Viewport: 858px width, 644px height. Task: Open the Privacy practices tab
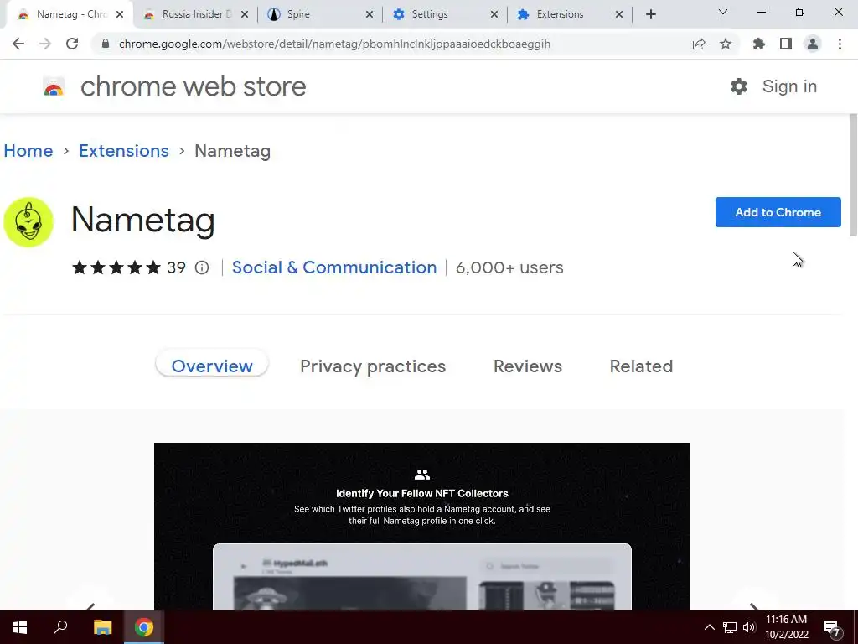click(373, 366)
